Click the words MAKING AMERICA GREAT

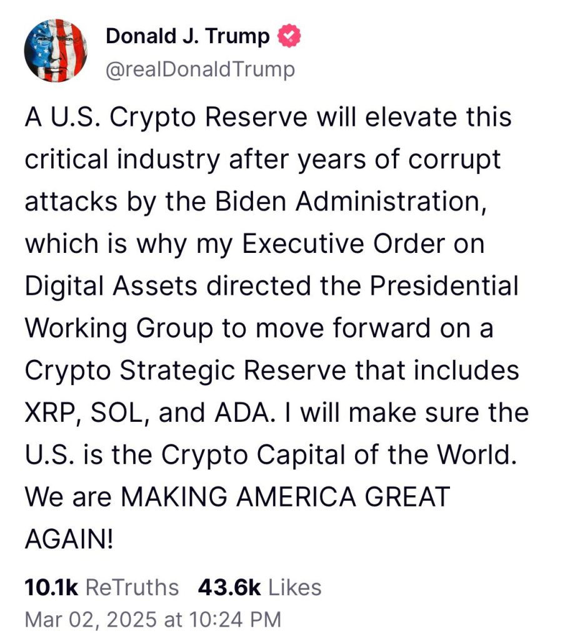click(x=284, y=497)
